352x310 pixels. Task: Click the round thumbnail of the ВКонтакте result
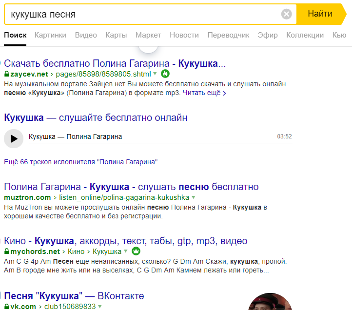(x=270, y=301)
